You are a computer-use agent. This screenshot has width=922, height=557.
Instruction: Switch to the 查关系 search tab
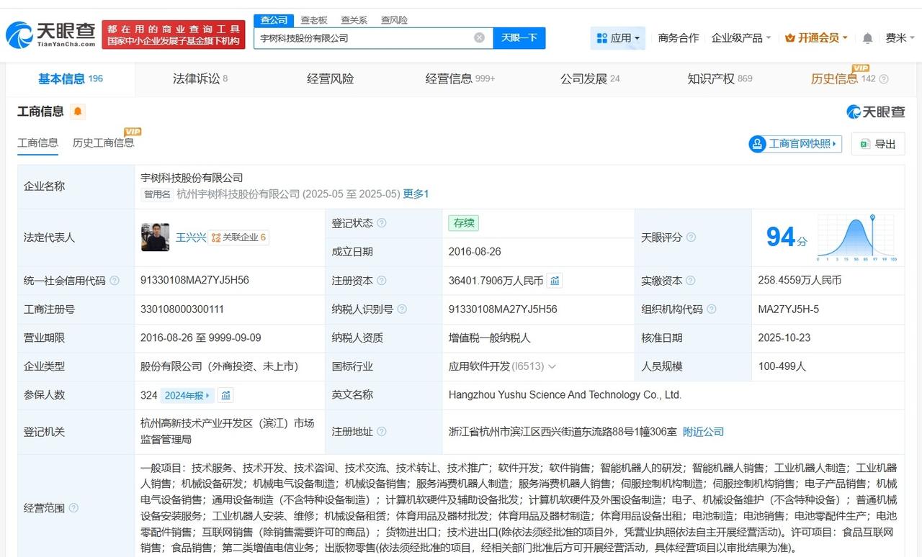(x=354, y=20)
